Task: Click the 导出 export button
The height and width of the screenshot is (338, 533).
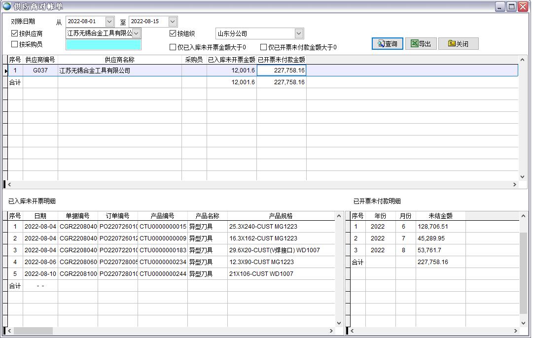Action: [421, 44]
